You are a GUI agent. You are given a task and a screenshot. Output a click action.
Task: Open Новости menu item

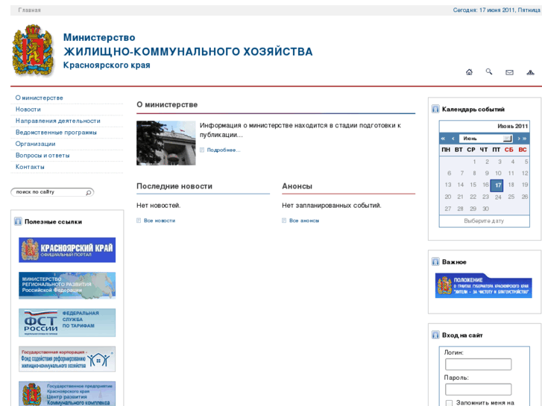(x=28, y=110)
